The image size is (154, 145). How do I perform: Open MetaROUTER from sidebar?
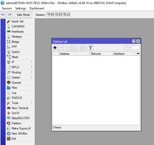(20, 118)
